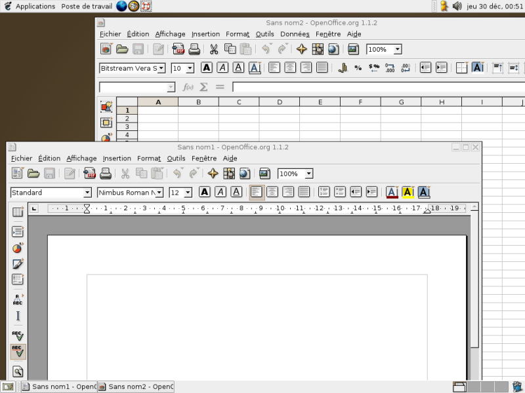Toggle numbering in the Writer formatting bar
525x393 pixels.
pos(324,192)
